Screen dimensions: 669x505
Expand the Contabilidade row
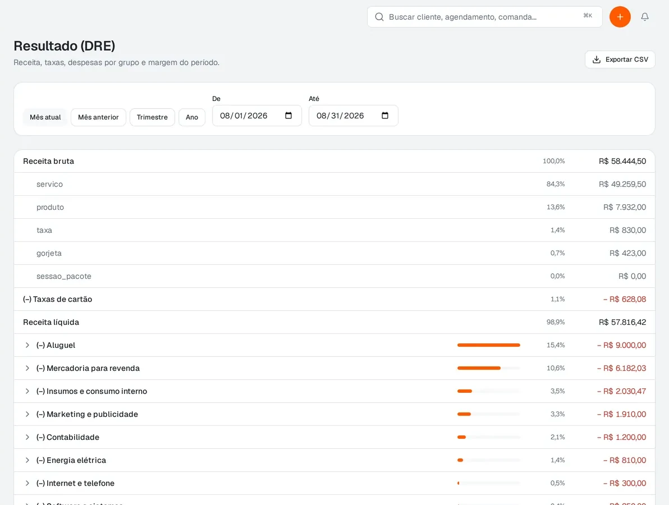(x=28, y=437)
